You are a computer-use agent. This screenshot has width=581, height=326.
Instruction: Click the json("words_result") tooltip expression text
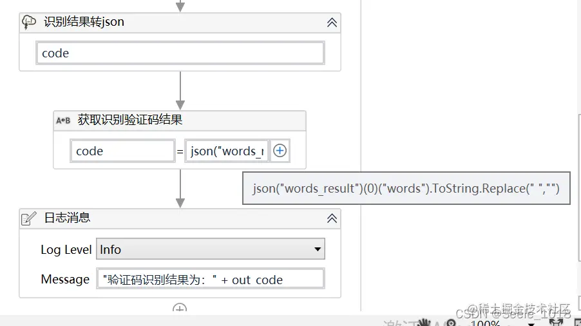[406, 189]
